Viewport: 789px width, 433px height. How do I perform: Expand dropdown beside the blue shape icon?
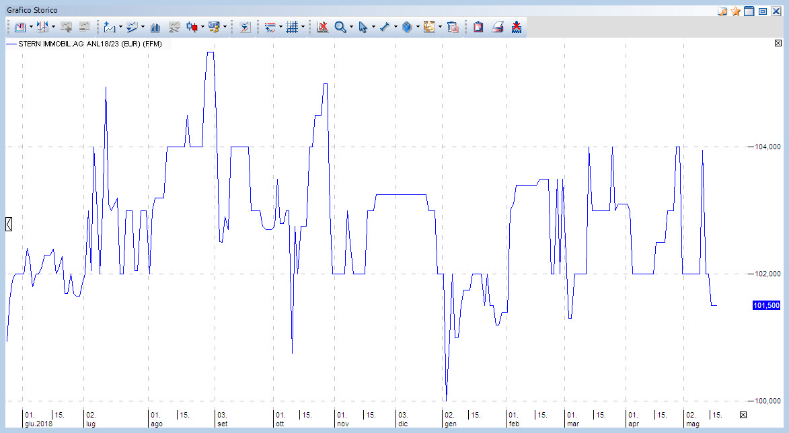pyautogui.click(x=418, y=28)
